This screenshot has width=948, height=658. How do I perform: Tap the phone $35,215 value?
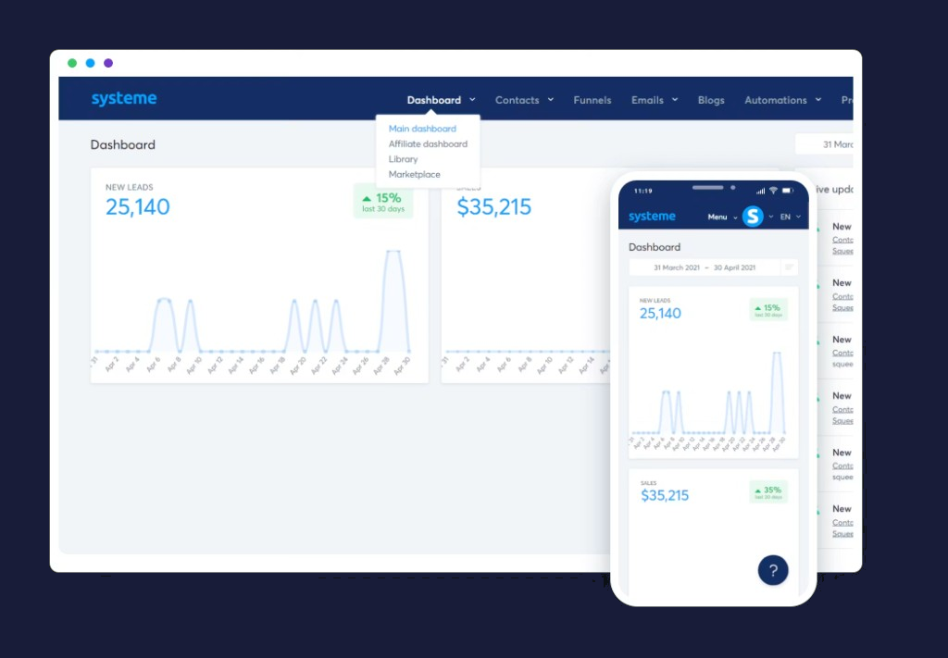click(x=665, y=495)
